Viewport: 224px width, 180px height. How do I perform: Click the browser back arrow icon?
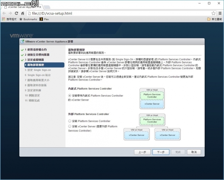4,13
